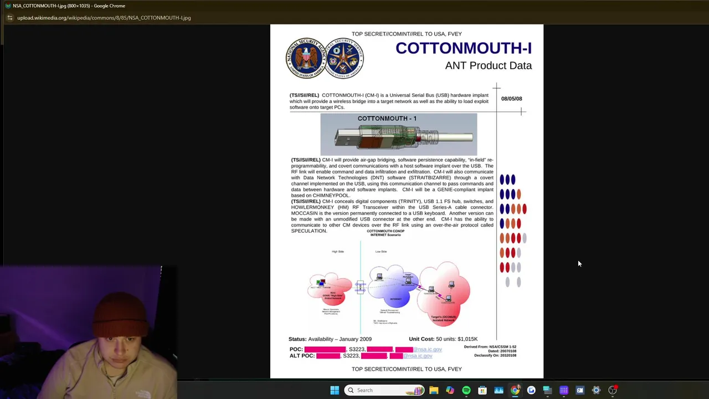Click the Chrome favicon in the title bar

(8, 6)
